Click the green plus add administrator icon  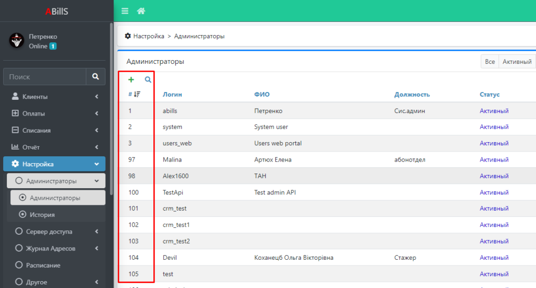(x=131, y=80)
